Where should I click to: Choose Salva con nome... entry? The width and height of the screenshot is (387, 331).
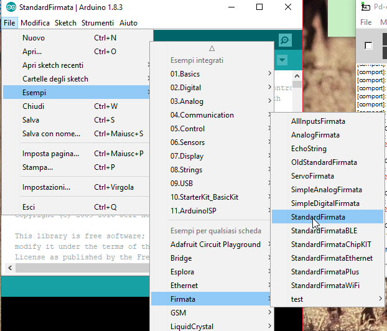pyautogui.click(x=77, y=134)
